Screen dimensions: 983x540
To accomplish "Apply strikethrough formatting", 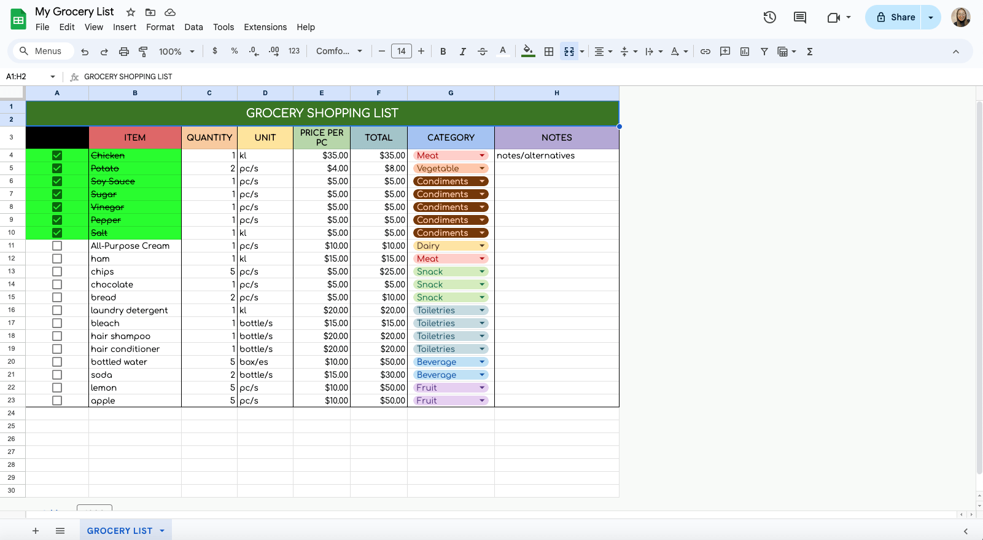I will (x=483, y=52).
